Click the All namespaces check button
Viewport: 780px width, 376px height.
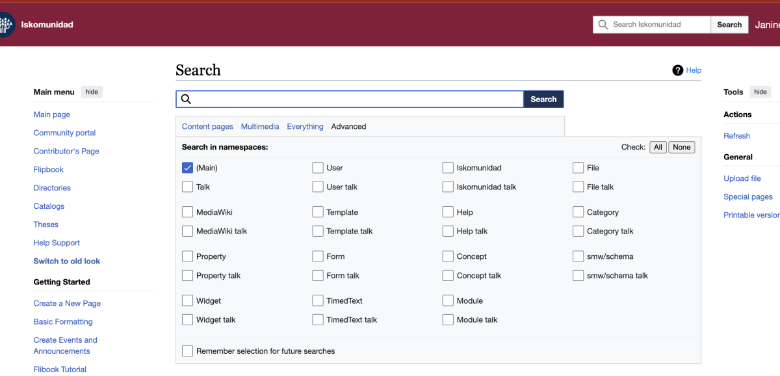[x=658, y=147]
